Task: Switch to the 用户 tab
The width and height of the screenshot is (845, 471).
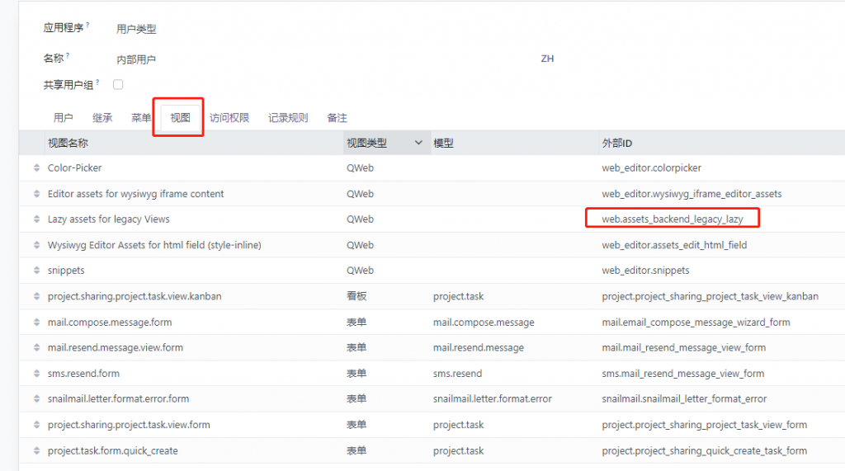Action: [x=63, y=117]
